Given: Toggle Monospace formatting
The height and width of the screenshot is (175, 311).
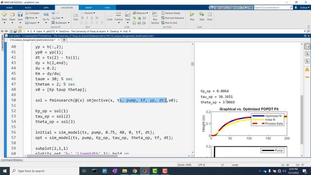Looking at the screenshot, I should tap(97, 18).
